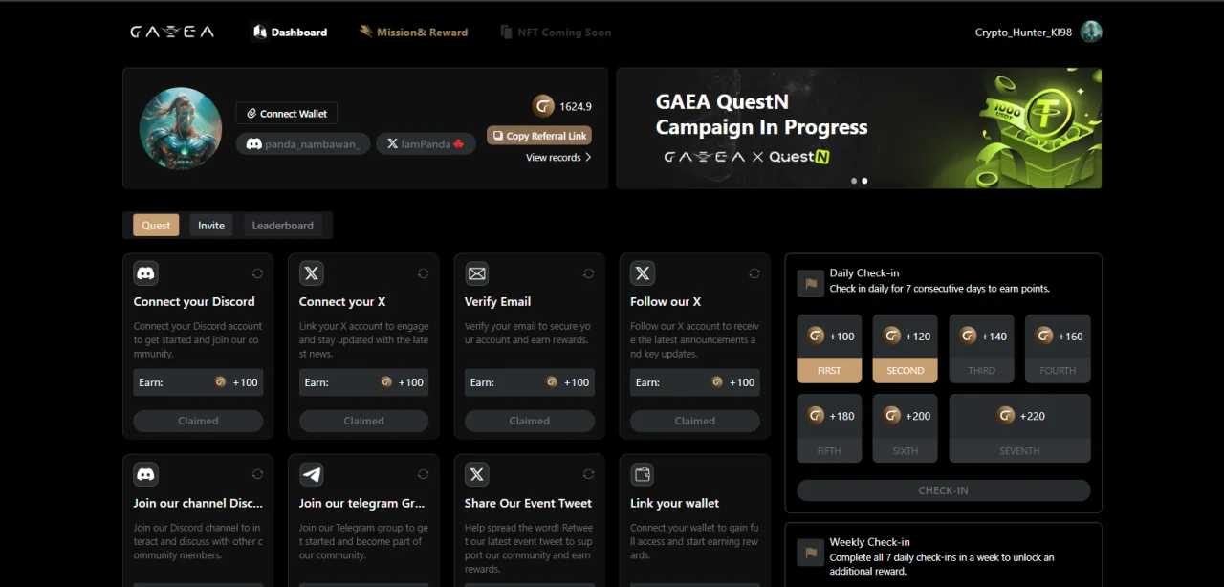Open View records link

click(x=558, y=157)
